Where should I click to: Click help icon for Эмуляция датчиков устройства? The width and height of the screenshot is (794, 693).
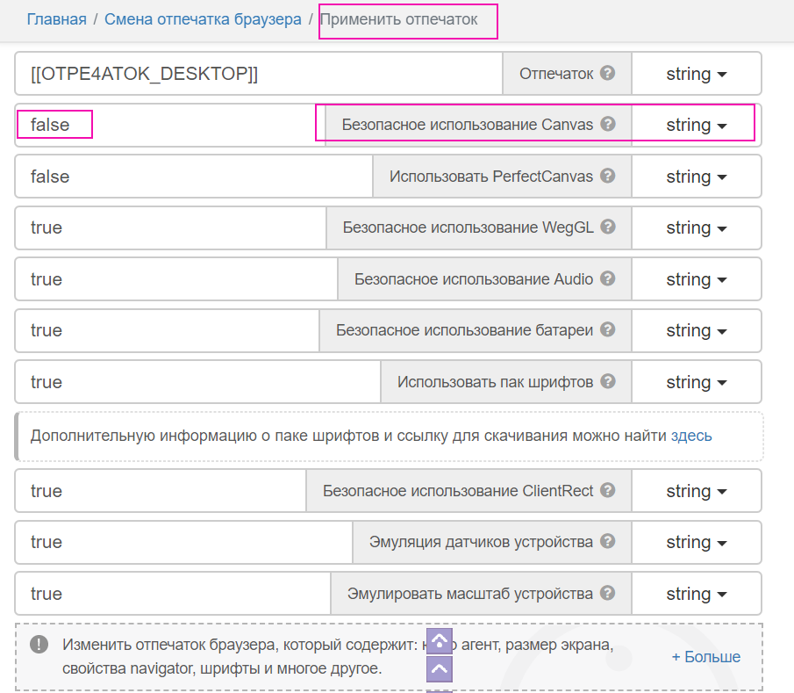tap(608, 542)
